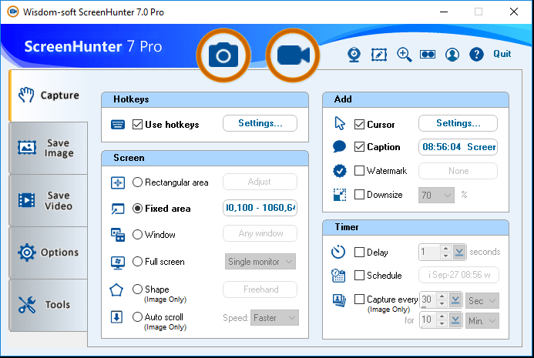Click the Hotkeys Settings button
Screen dimensions: 534x358
pos(260,123)
